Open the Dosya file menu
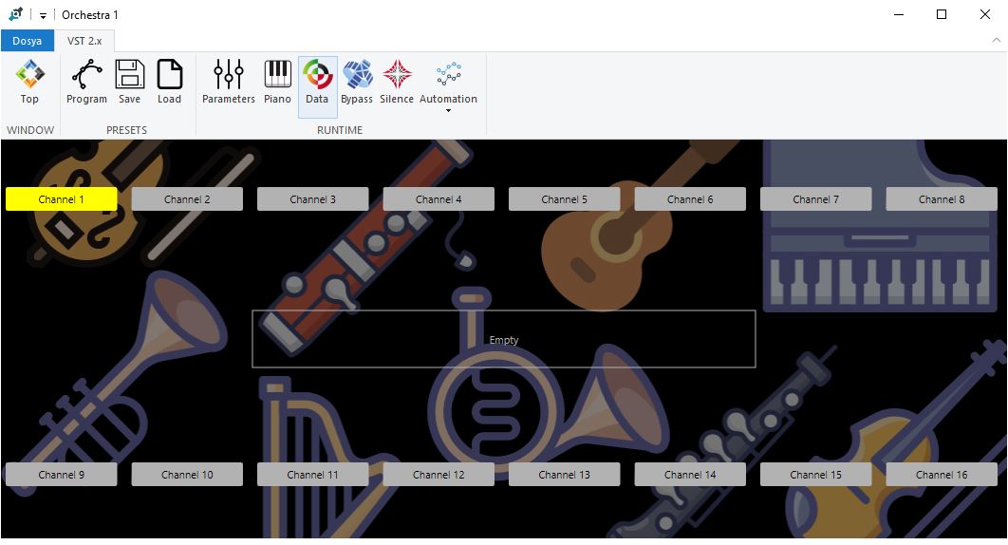 (27, 41)
